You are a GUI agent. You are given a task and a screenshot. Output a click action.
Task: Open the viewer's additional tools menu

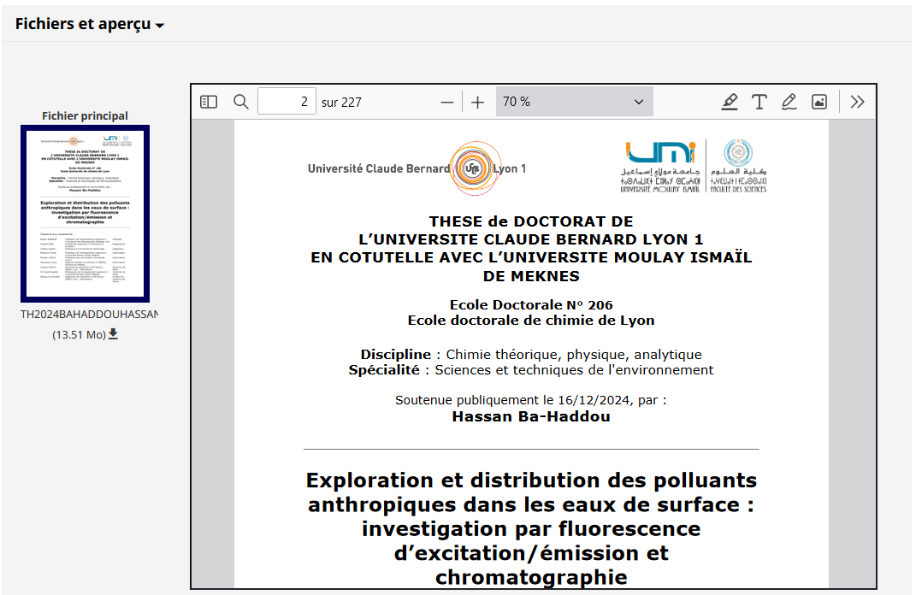coord(857,103)
